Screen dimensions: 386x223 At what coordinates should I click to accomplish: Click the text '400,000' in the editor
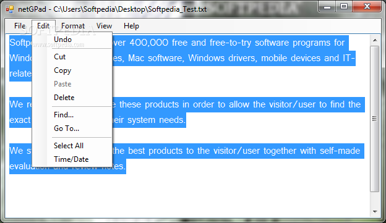(148, 43)
